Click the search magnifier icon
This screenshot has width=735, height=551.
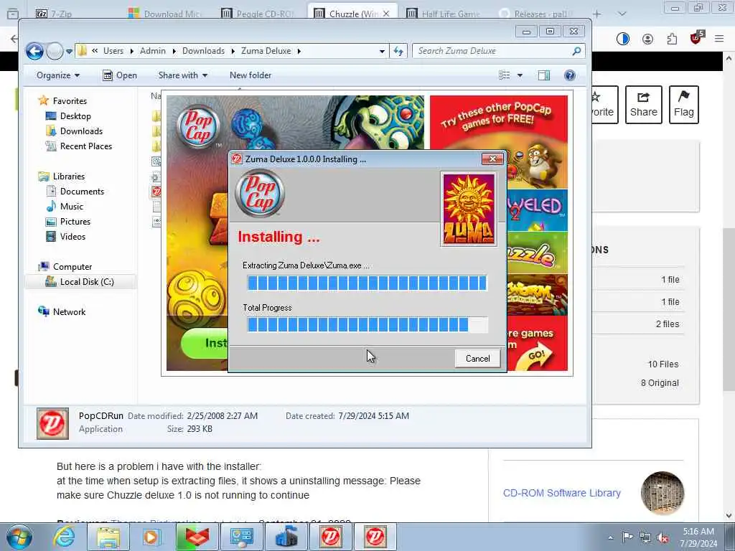click(x=576, y=51)
